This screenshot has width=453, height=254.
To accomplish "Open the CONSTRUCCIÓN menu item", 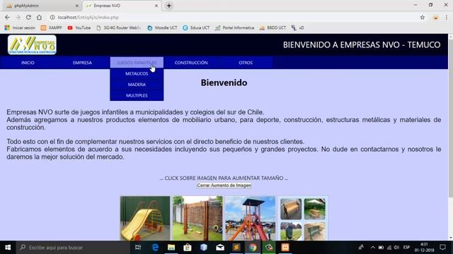I will click(191, 63).
